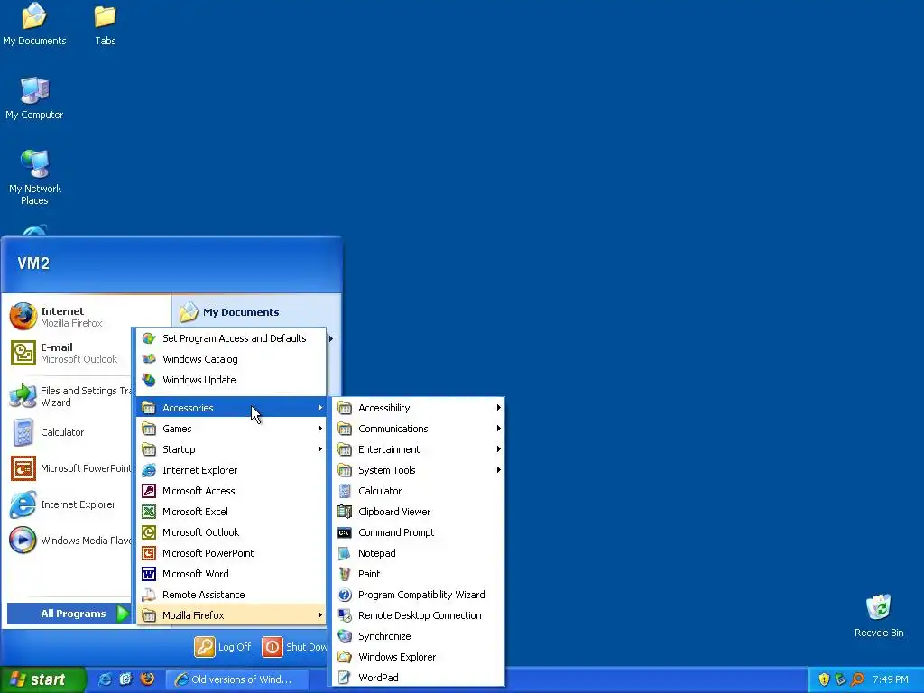The width and height of the screenshot is (924, 693).
Task: Expand the Mozilla Firefox program folder
Action: tap(232, 615)
